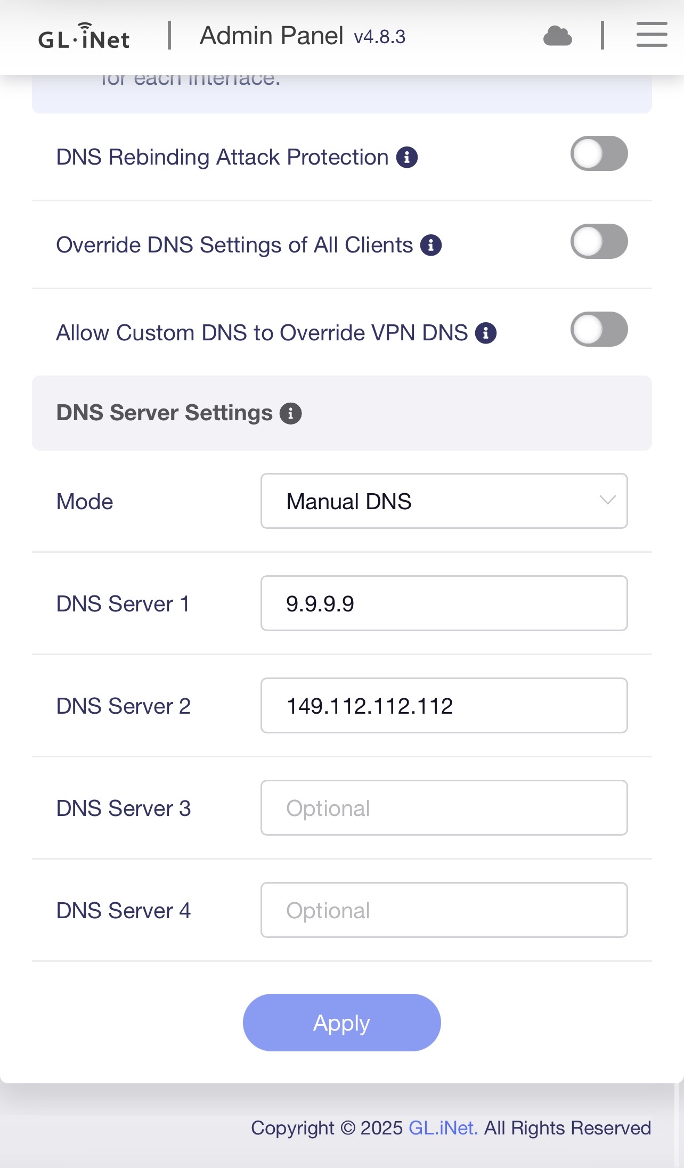Show info for DNS Rebinding Attack Protection
The image size is (684, 1168).
(407, 157)
